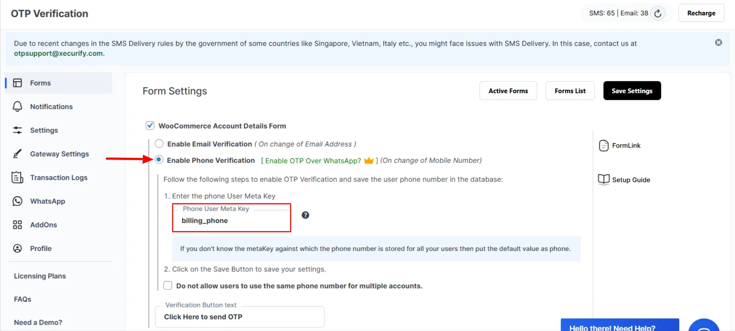Open the Forms section in sidebar

[x=40, y=83]
